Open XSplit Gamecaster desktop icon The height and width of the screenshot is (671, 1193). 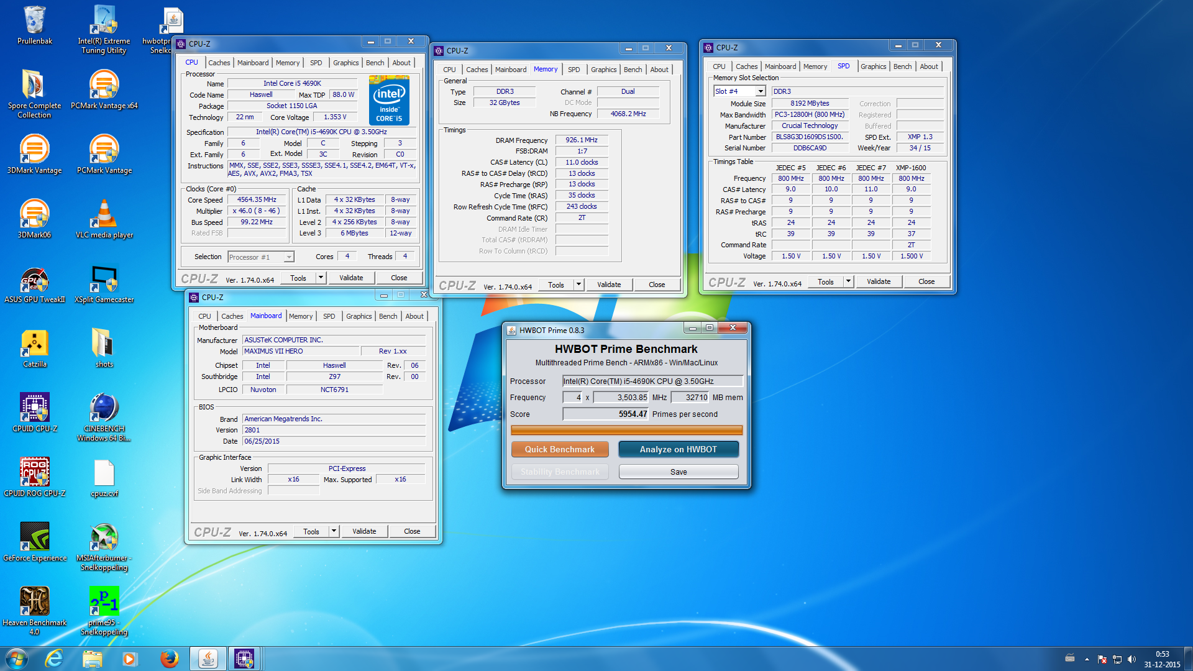coord(104,283)
